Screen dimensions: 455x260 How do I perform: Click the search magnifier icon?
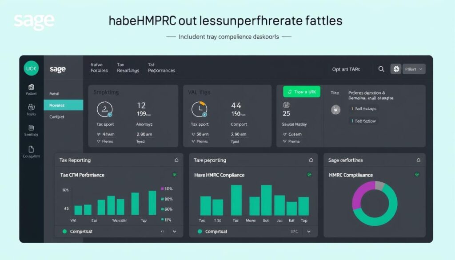[x=381, y=69]
